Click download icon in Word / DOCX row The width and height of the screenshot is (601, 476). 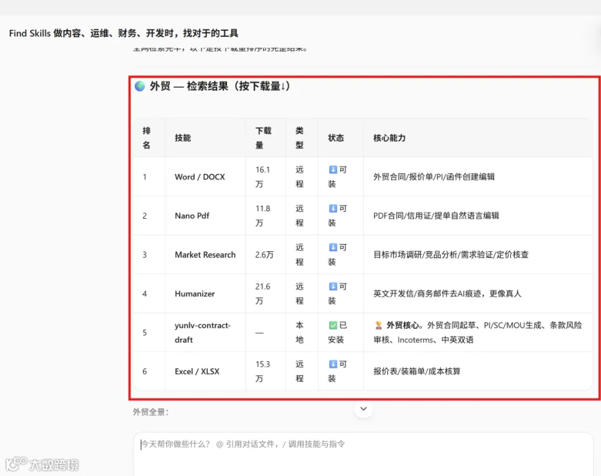click(x=333, y=170)
